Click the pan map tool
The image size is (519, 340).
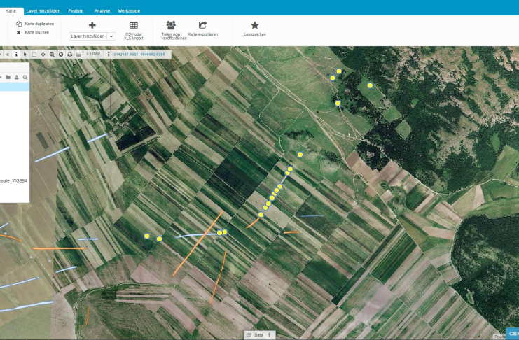pyautogui.click(x=43, y=54)
